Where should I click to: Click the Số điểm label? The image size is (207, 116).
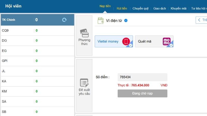click(x=102, y=77)
